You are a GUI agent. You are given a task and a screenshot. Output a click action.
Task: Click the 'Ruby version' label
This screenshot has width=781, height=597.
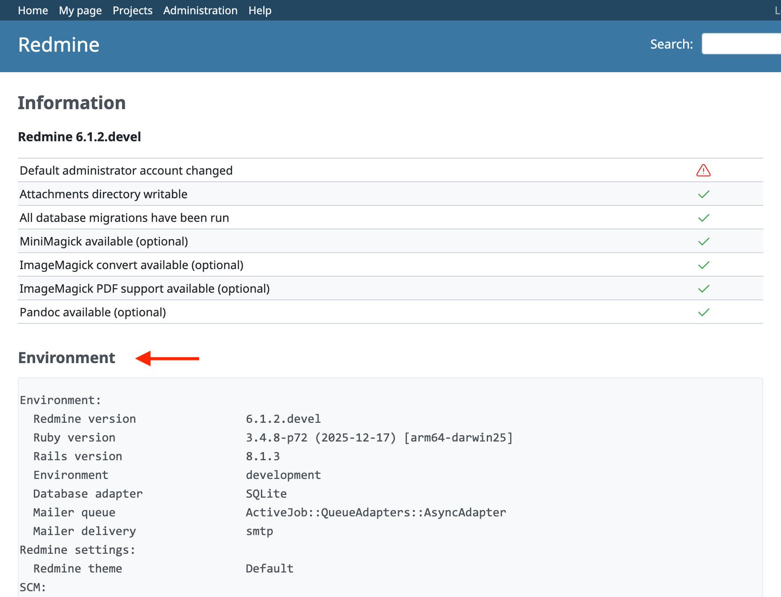click(74, 438)
